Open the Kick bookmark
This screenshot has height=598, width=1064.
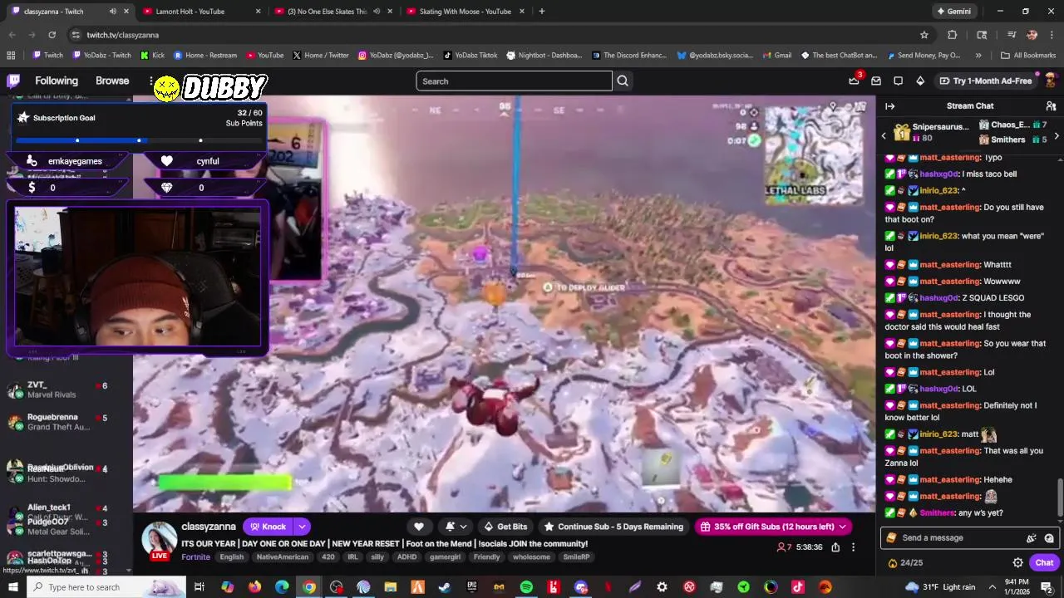tap(152, 55)
